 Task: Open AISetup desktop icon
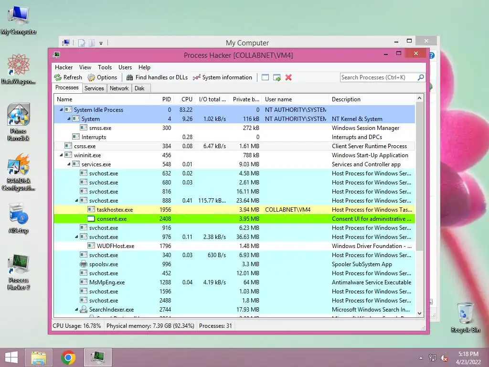19,218
